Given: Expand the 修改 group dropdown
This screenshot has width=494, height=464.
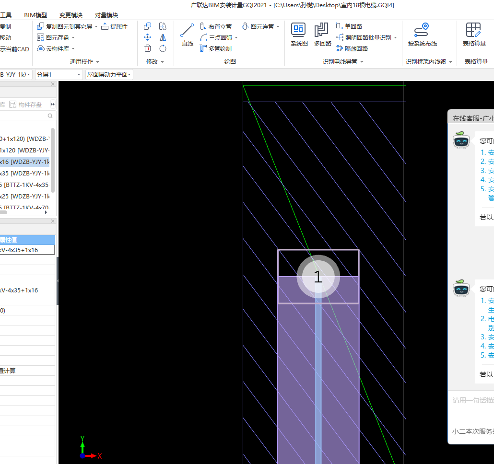Looking at the screenshot, I should [x=163, y=62].
